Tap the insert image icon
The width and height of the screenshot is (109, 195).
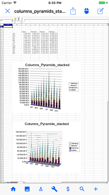click(27, 189)
